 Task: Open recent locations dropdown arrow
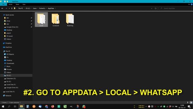(9, 8)
